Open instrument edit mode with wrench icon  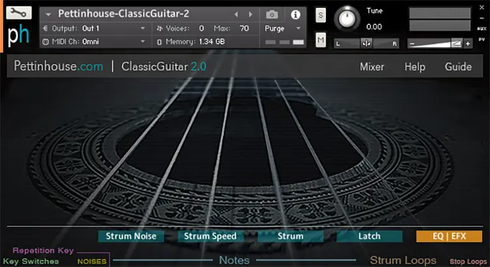point(19,13)
